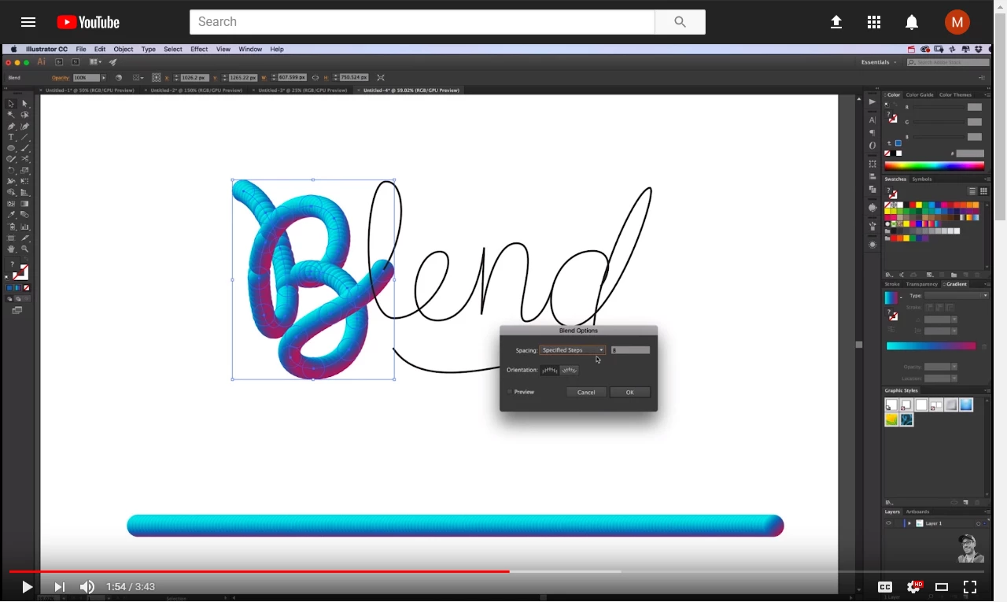Enter full screen mode
Screen dimensions: 1007x602
(970, 587)
